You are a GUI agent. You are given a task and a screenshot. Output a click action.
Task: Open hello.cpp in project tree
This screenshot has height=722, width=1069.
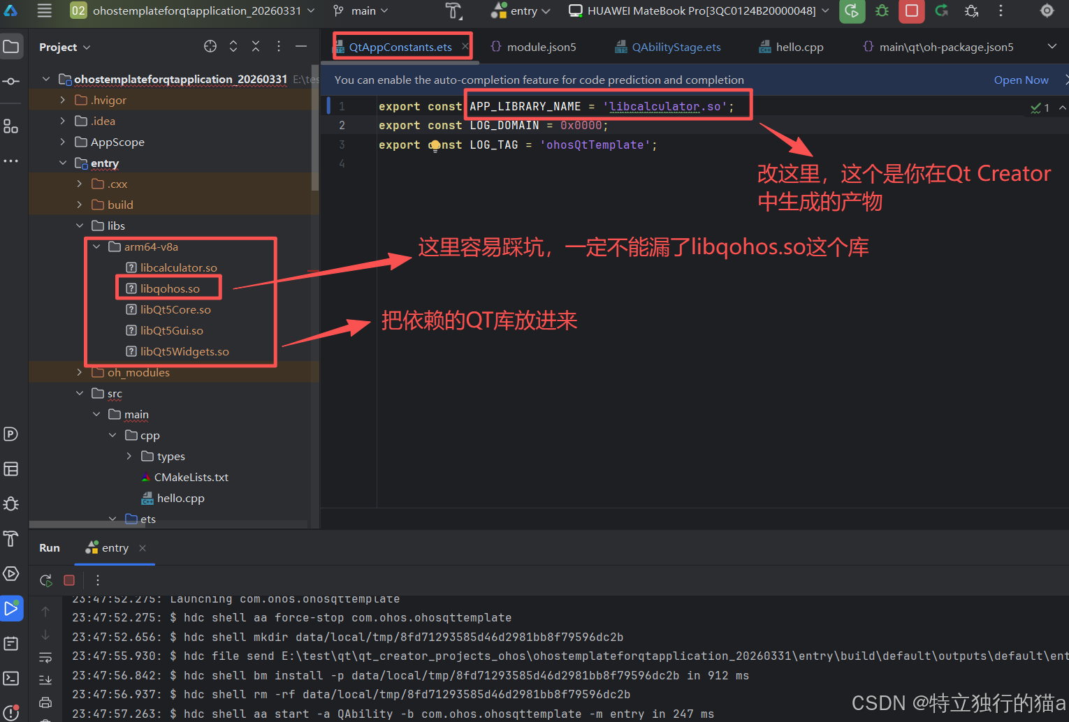173,498
